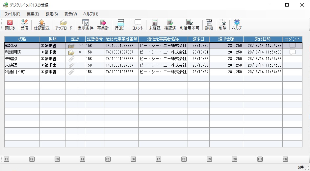Click the 送信元事業者番号 column header
Viewport: 310px width, 171px height.
(121, 39)
